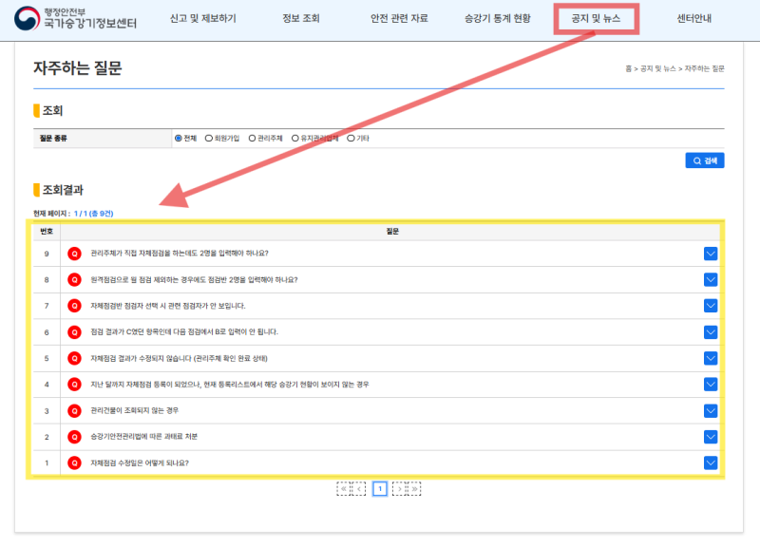Open question 자체점검 수정일은 어떻게 되나요?
Image resolution: width=760 pixels, height=547 pixels.
(x=140, y=463)
